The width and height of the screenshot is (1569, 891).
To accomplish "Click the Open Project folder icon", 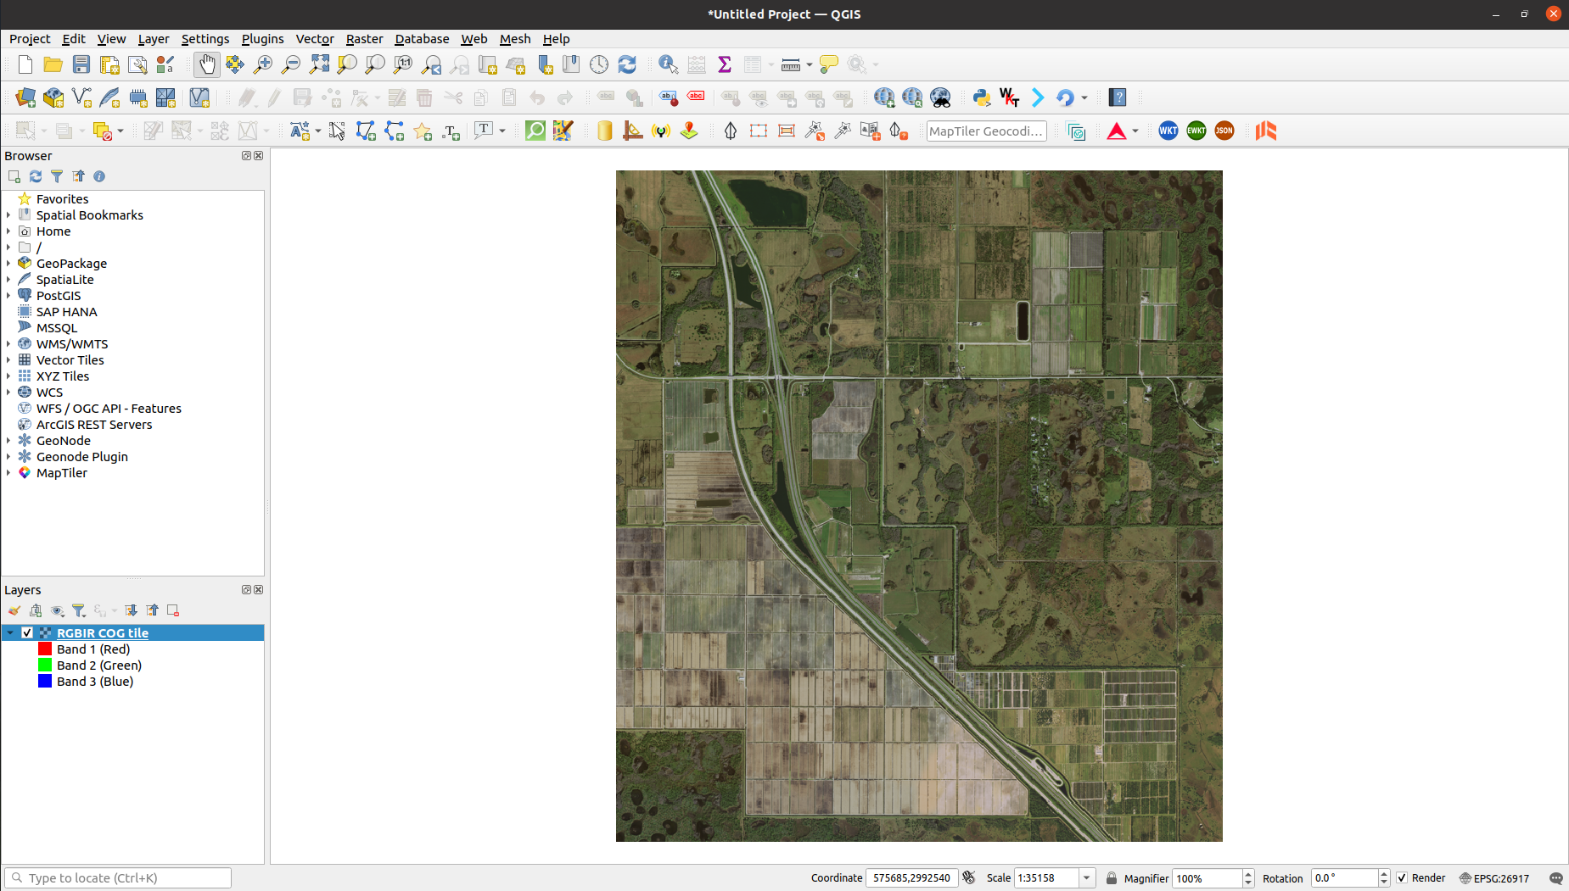I will point(53,64).
